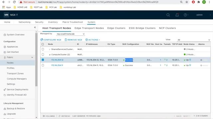
Task: Reload the page with the refresh icon
Action: [14, 2]
